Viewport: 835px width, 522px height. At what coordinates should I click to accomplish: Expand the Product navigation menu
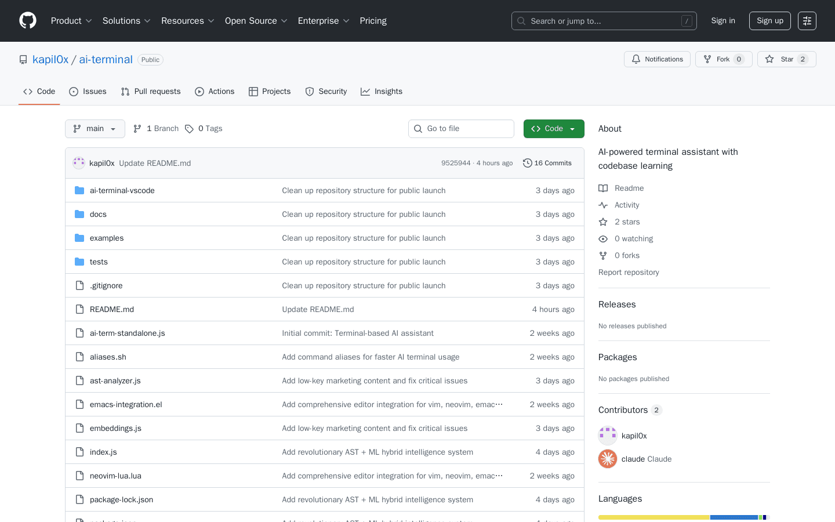(71, 20)
